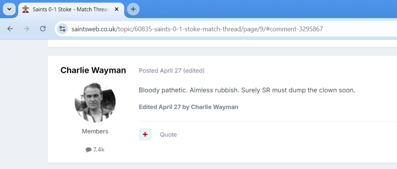Open Charlie Wayman's profile from the username heading
The height and width of the screenshot is (169, 397).
click(x=93, y=70)
